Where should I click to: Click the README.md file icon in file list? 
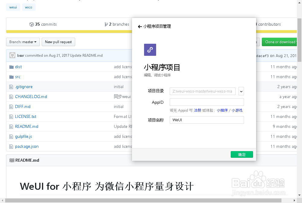point(11,127)
